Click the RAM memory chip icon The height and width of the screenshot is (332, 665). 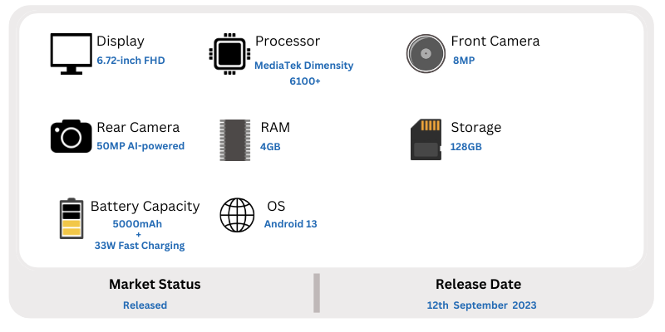234,139
